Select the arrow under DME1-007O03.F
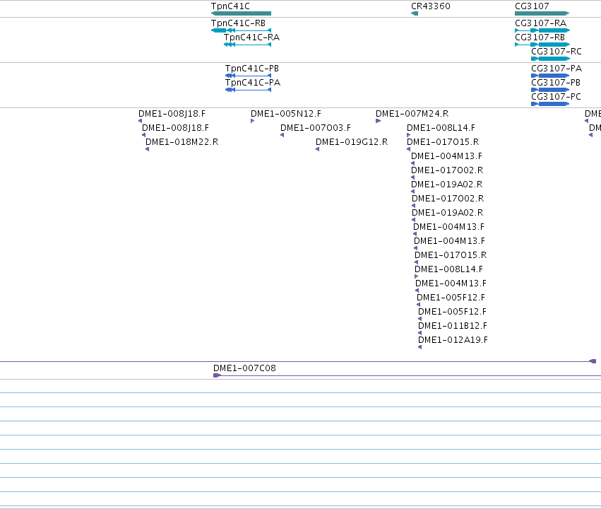This screenshot has width=601, height=509. click(282, 135)
